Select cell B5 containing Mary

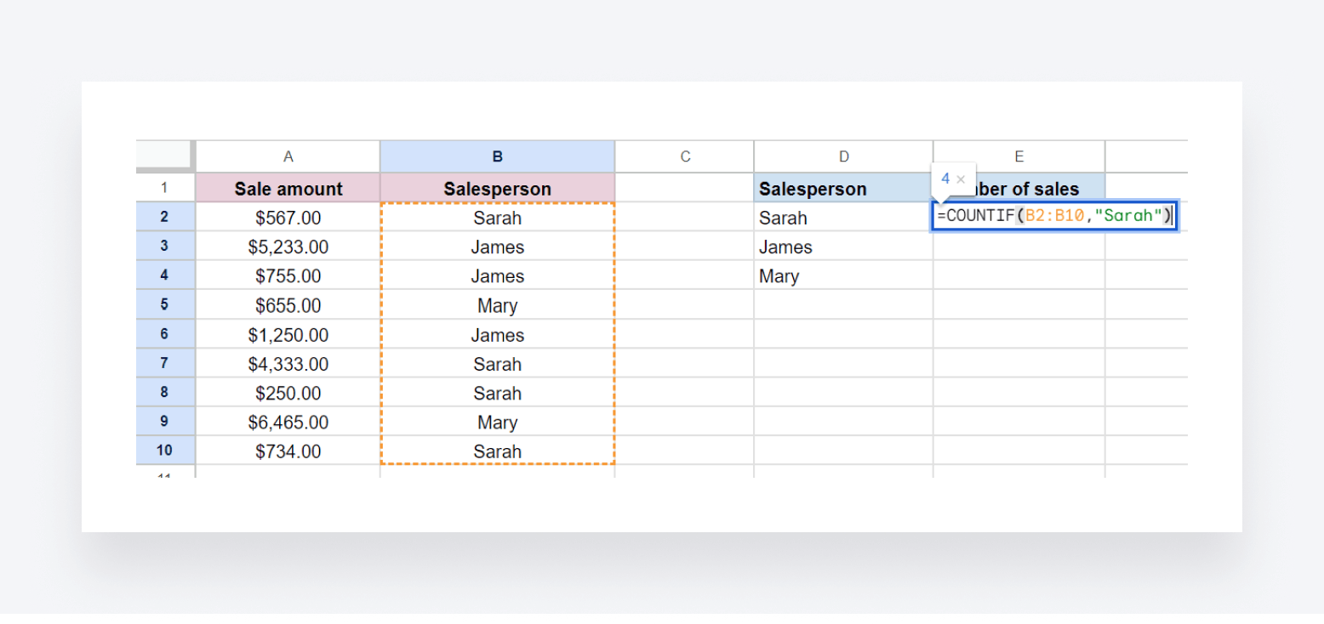coord(498,305)
